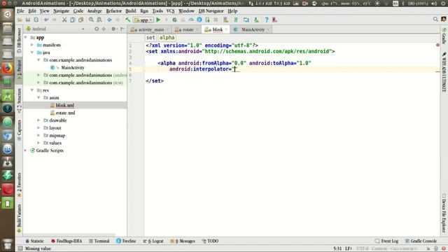Open Android Studio icon in the dock
448x252 pixels.
(8, 96)
